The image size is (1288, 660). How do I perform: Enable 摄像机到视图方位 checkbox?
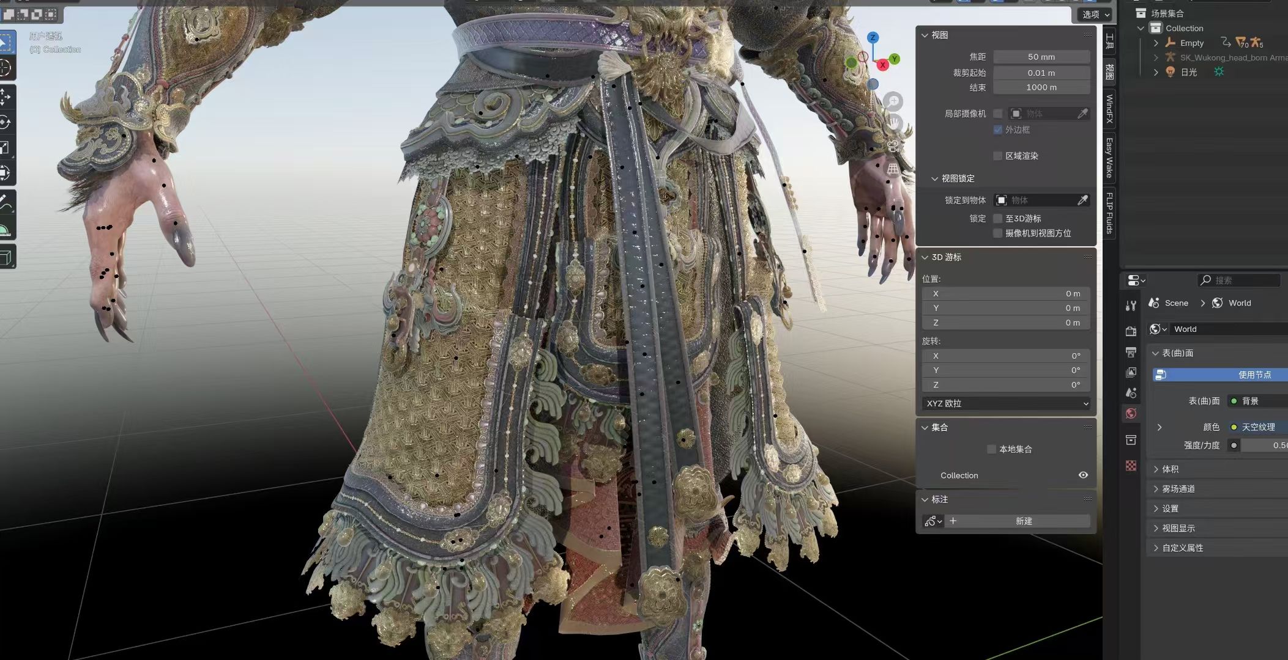[x=998, y=233]
